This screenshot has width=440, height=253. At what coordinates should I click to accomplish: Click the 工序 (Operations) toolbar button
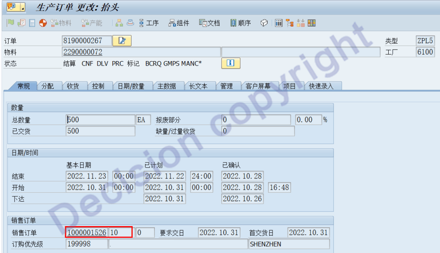click(149, 23)
